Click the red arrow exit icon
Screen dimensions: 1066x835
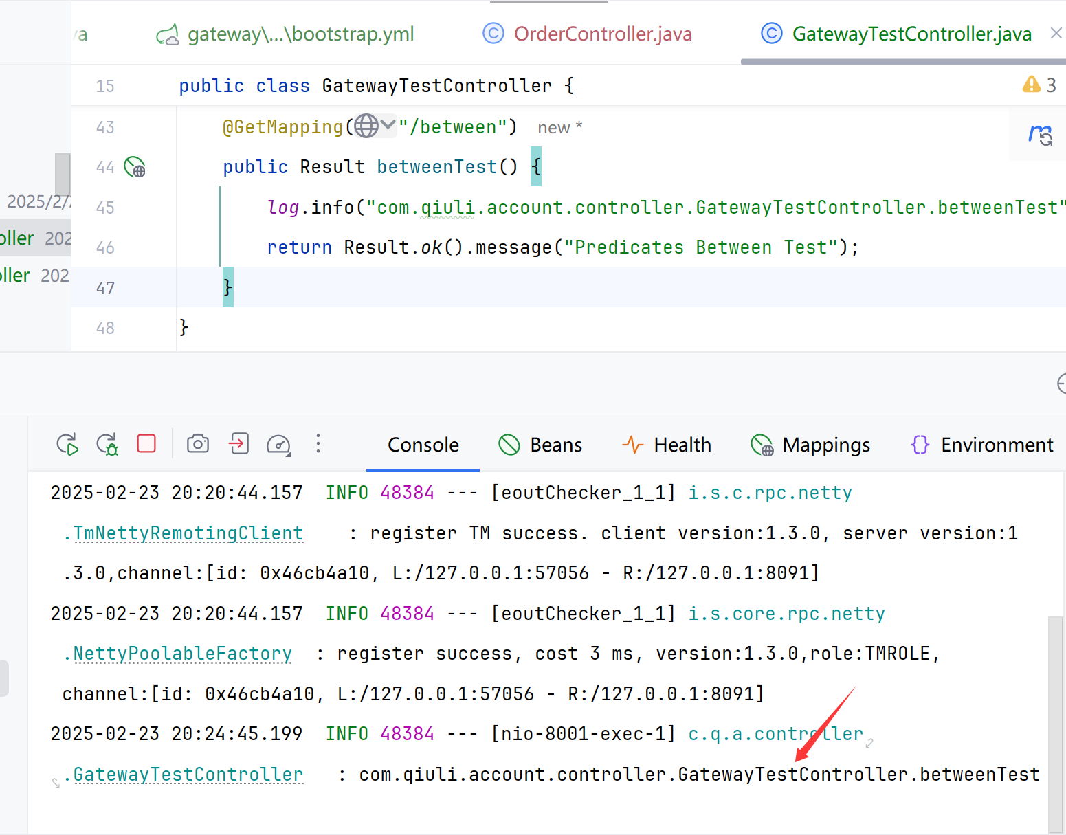click(238, 444)
